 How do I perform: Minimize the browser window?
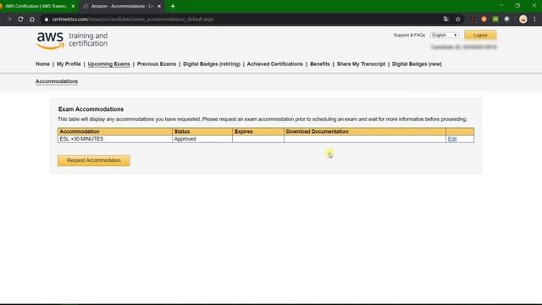[x=501, y=6]
